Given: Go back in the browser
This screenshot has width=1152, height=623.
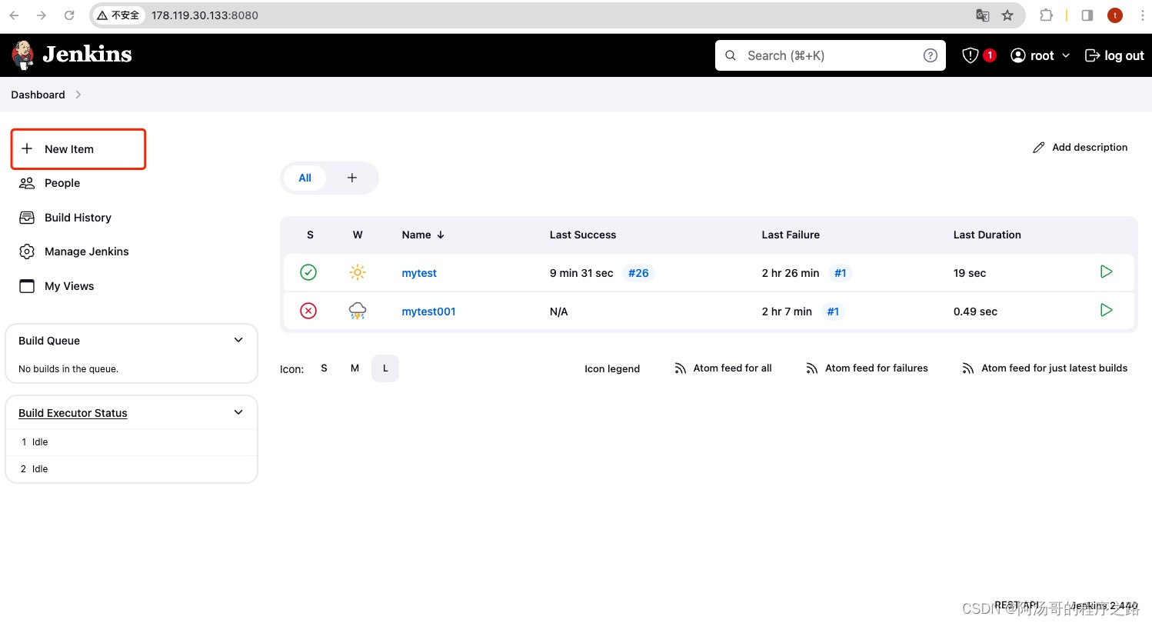Looking at the screenshot, I should point(14,15).
